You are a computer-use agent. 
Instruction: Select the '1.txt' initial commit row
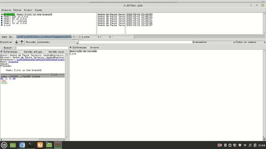tap(7, 25)
